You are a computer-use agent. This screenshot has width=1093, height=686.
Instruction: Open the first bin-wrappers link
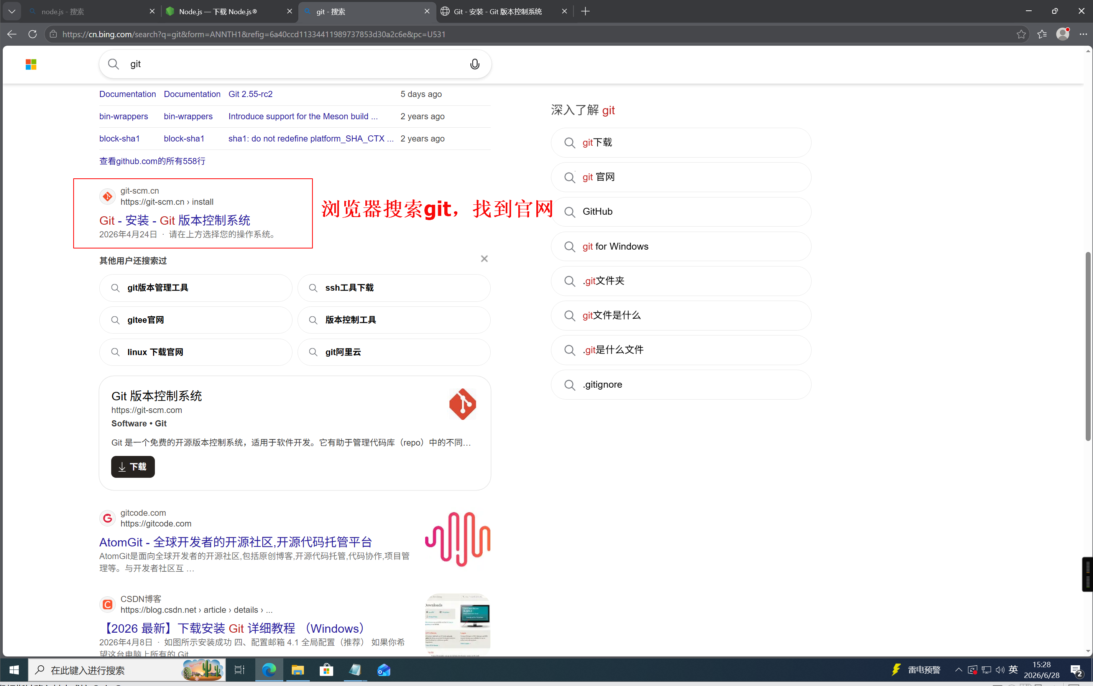(x=123, y=116)
